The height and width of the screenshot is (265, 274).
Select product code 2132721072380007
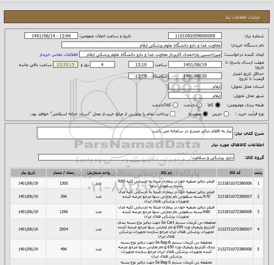pyautogui.click(x=235, y=229)
